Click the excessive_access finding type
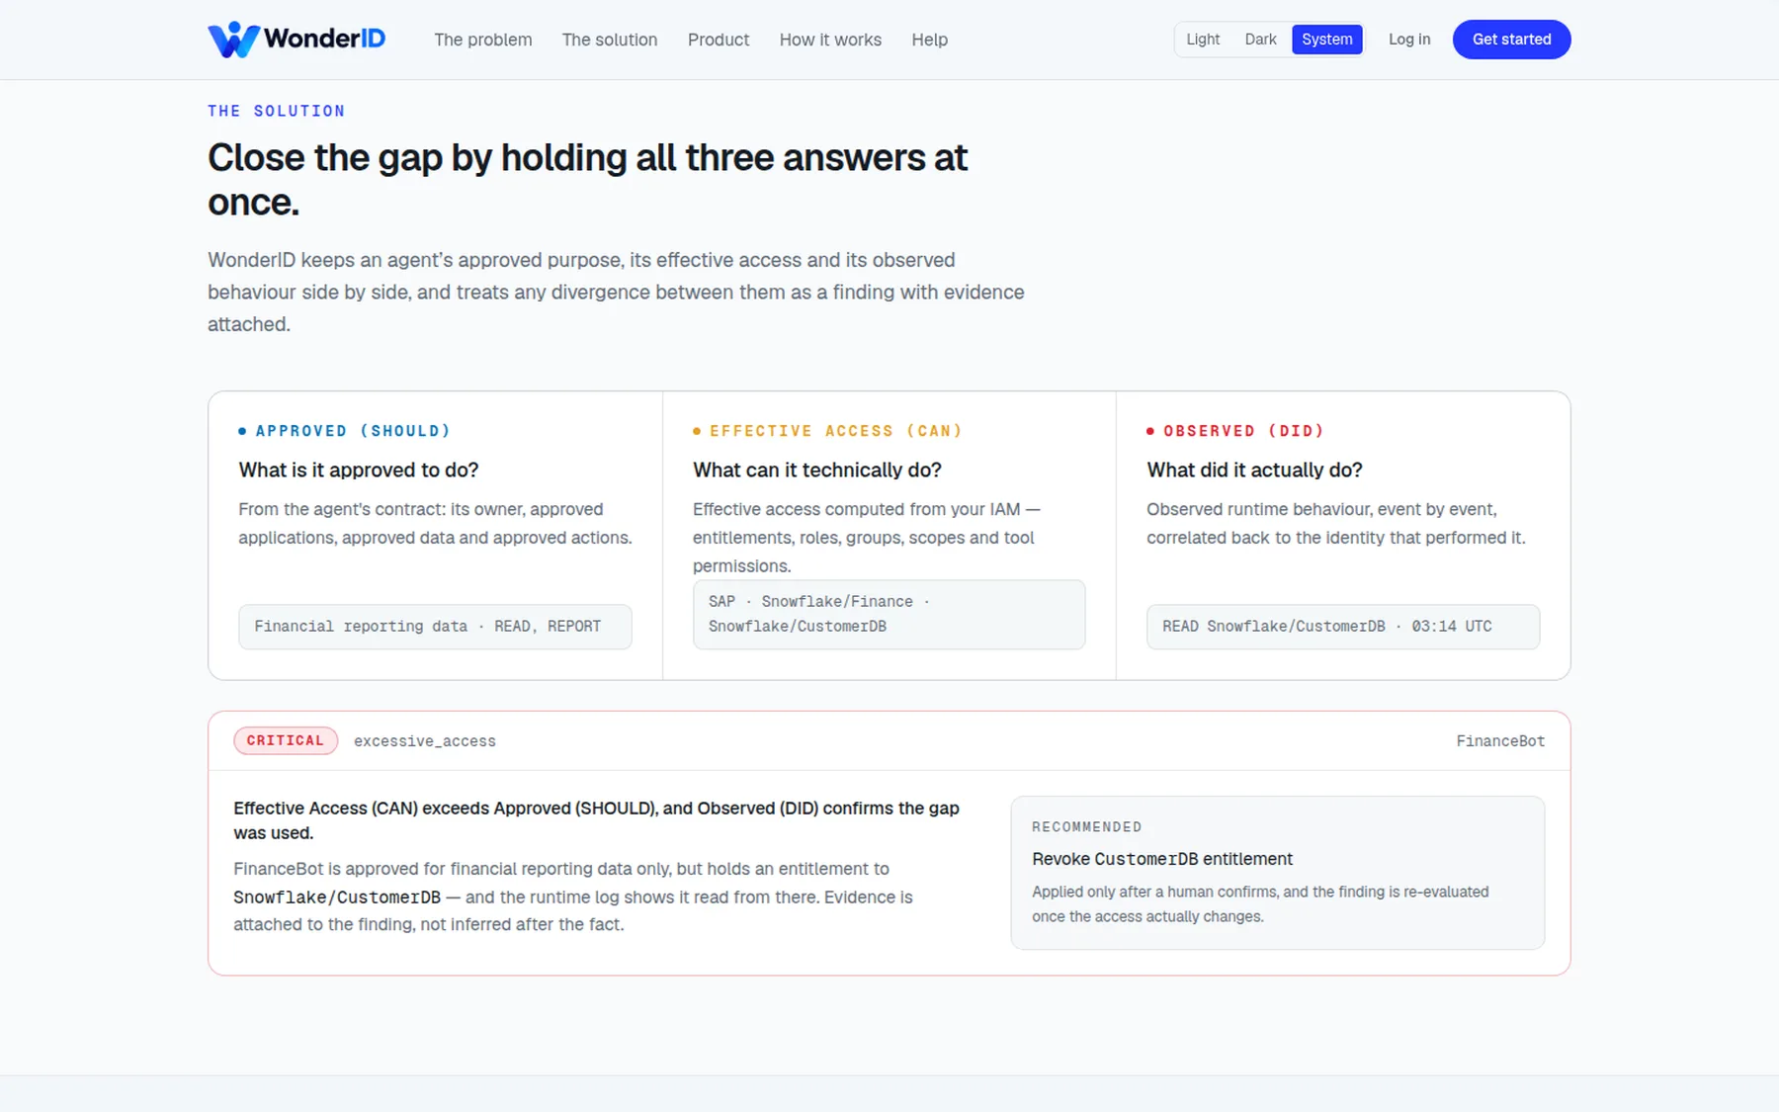The image size is (1779, 1112). coord(425,741)
